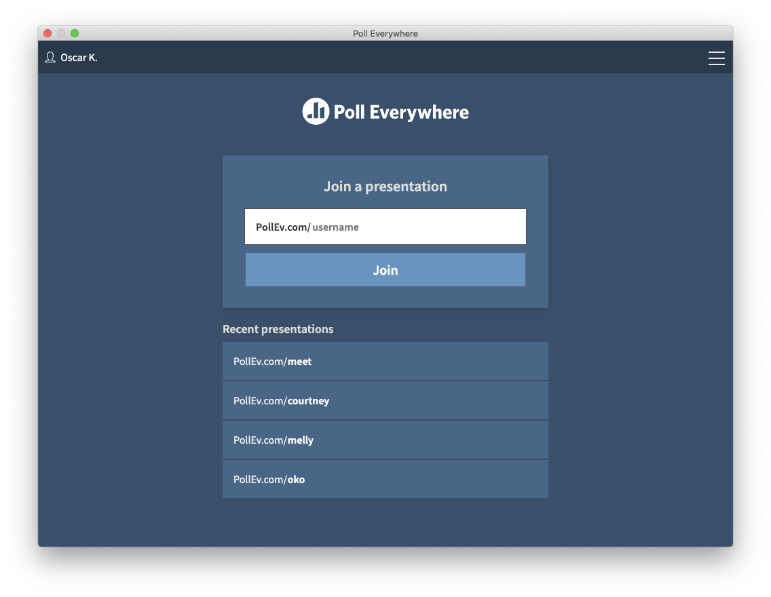Select recent presentation PollEv.com/melly

[x=385, y=440]
